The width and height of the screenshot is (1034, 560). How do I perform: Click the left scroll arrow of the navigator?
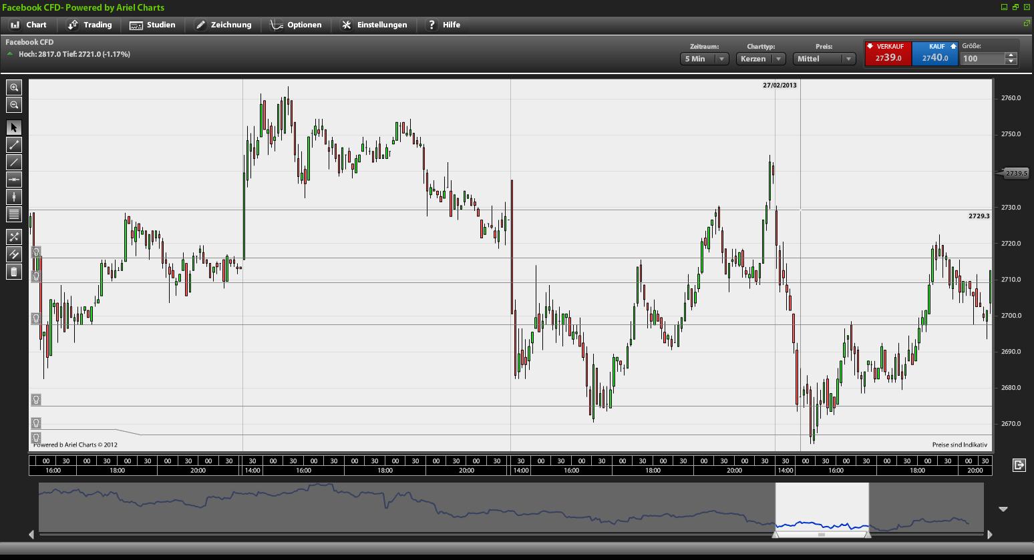pyautogui.click(x=31, y=534)
